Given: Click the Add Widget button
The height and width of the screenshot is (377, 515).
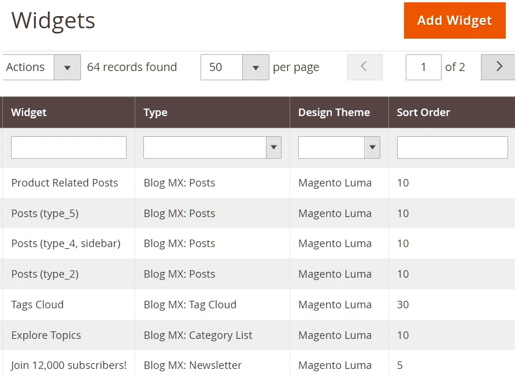Looking at the screenshot, I should coord(454,21).
